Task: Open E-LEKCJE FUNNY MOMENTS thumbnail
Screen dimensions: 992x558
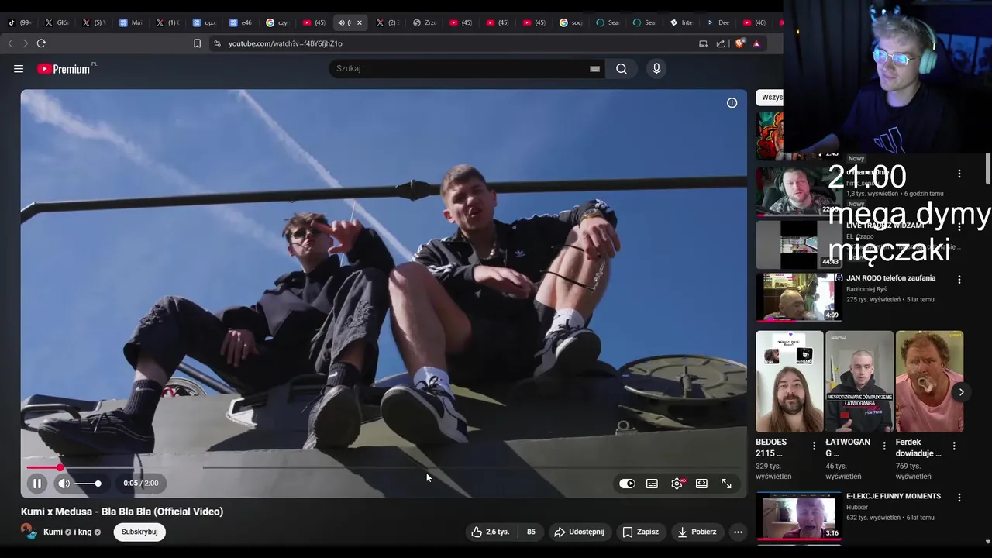Action: click(x=798, y=515)
